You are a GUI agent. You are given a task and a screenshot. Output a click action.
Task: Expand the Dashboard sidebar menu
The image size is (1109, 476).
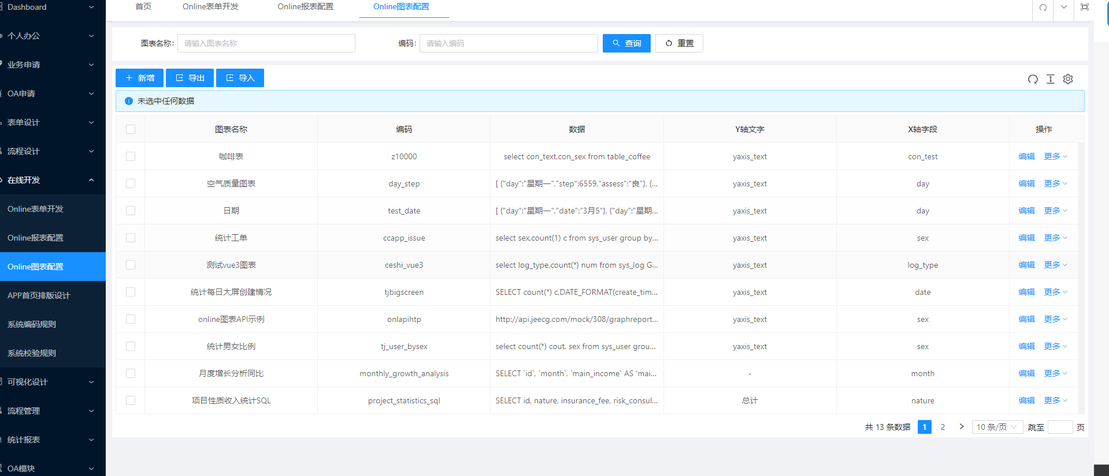(53, 7)
